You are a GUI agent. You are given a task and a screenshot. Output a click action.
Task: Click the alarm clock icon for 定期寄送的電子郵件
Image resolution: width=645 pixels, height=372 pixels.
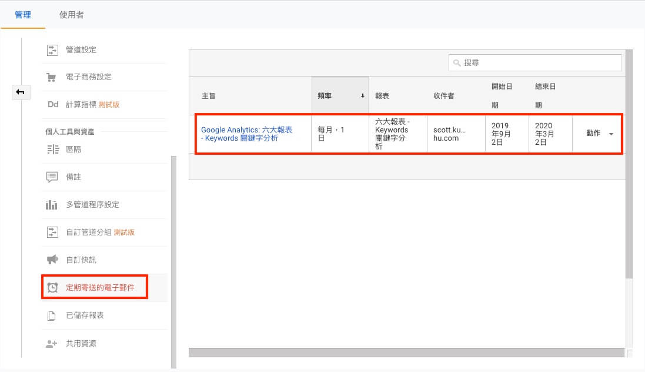tap(53, 288)
